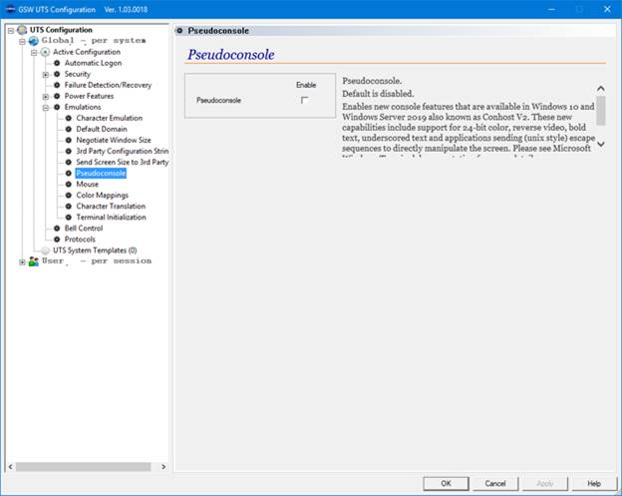Image resolution: width=622 pixels, height=496 pixels.
Task: Expand the User per session node
Action: [21, 260]
